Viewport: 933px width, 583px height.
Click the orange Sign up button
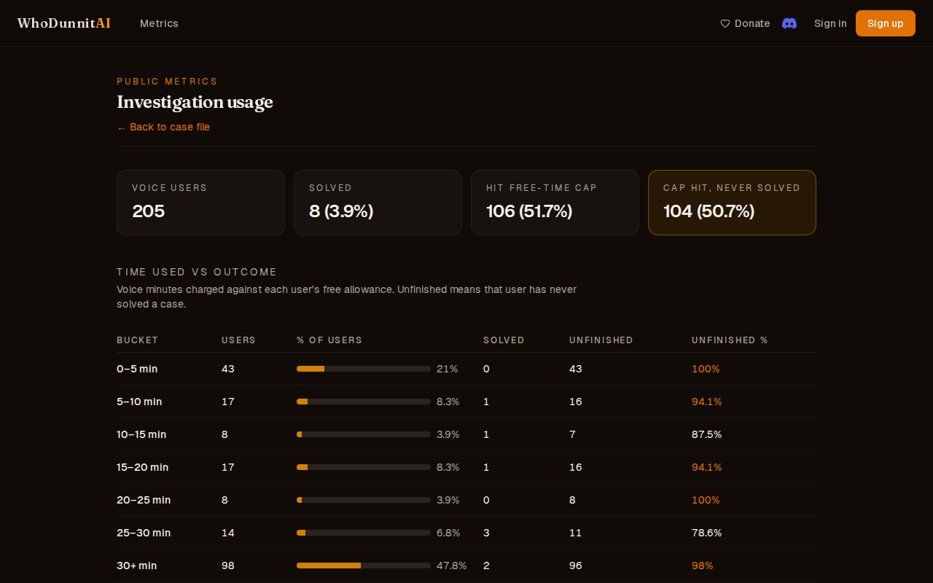886,23
